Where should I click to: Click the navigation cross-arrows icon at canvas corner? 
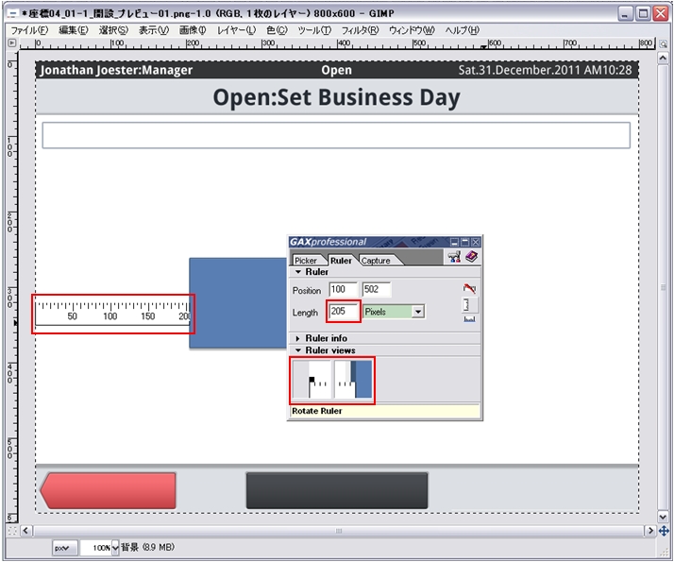pyautogui.click(x=664, y=531)
